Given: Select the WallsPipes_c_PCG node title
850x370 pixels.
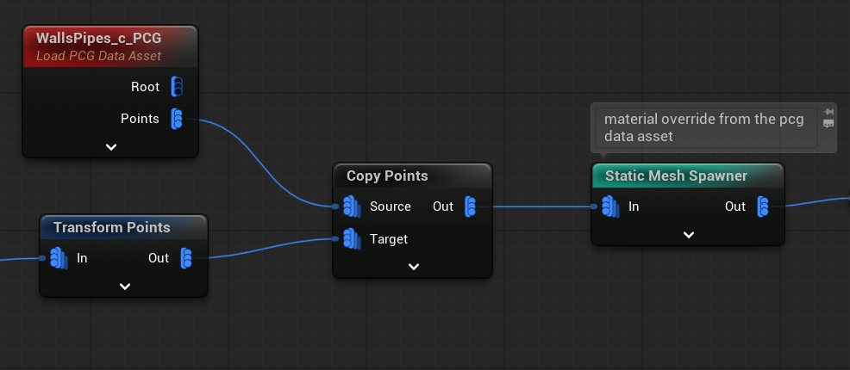Looking at the screenshot, I should 98,38.
